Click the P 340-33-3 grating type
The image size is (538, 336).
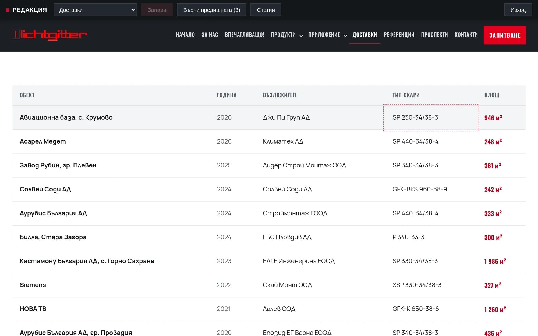[x=408, y=237]
